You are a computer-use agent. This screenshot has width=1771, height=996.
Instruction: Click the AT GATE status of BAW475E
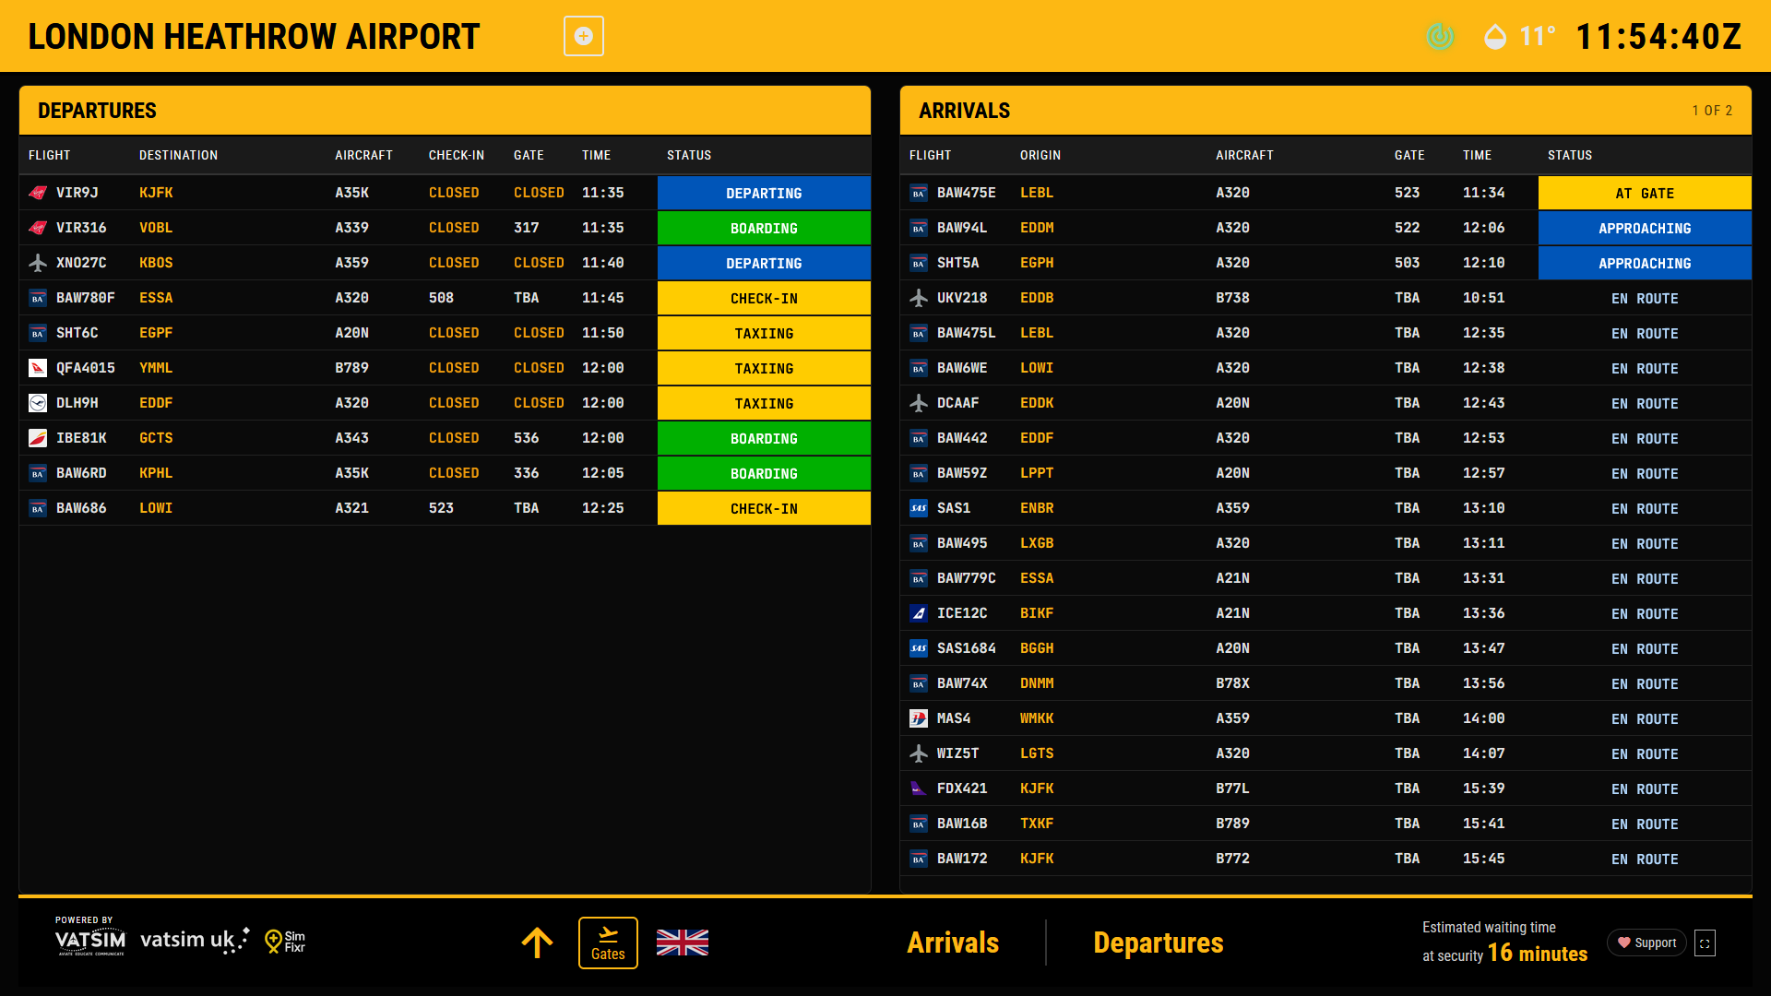point(1644,193)
